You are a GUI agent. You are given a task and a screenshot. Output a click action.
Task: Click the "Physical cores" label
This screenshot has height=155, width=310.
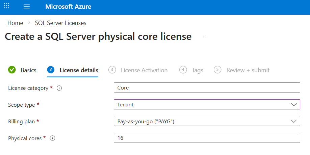tap(25, 138)
